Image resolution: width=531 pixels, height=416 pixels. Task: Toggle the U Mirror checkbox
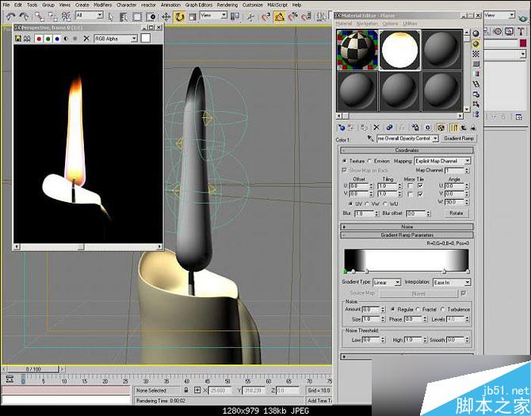[409, 185]
